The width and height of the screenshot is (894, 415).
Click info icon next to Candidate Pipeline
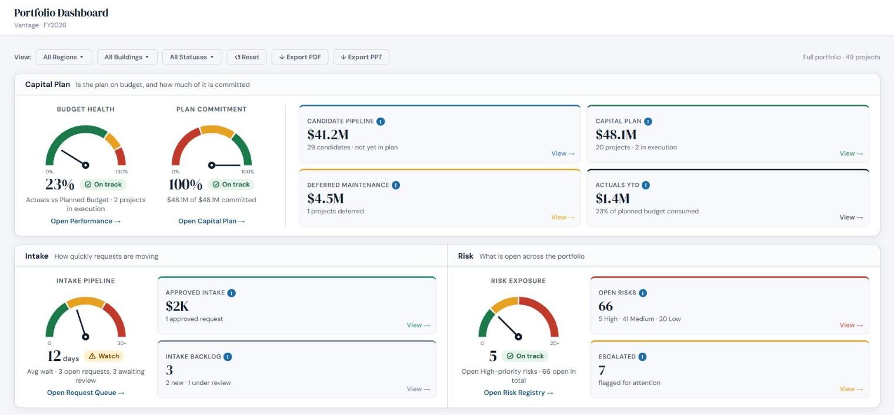click(381, 121)
